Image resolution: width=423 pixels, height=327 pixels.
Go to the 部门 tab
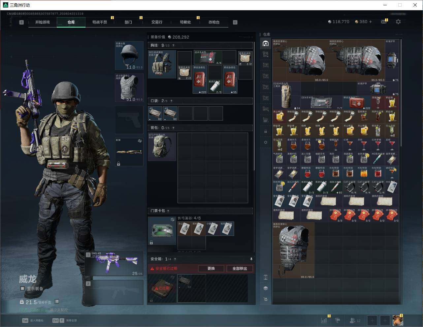click(x=128, y=22)
